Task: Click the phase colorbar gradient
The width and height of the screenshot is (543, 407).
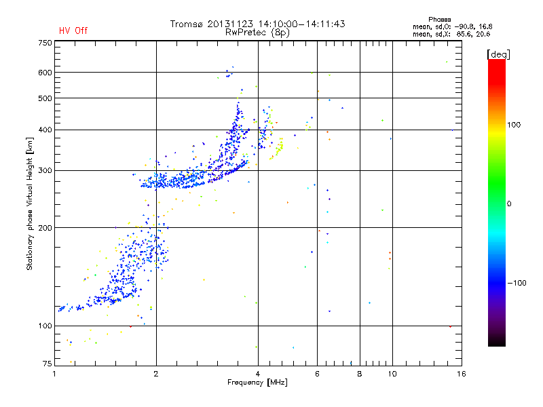Action: [497, 202]
